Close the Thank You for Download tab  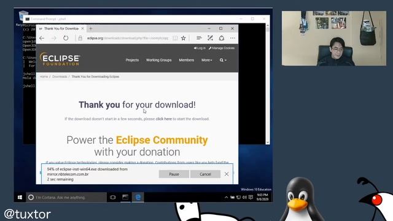click(x=82, y=29)
